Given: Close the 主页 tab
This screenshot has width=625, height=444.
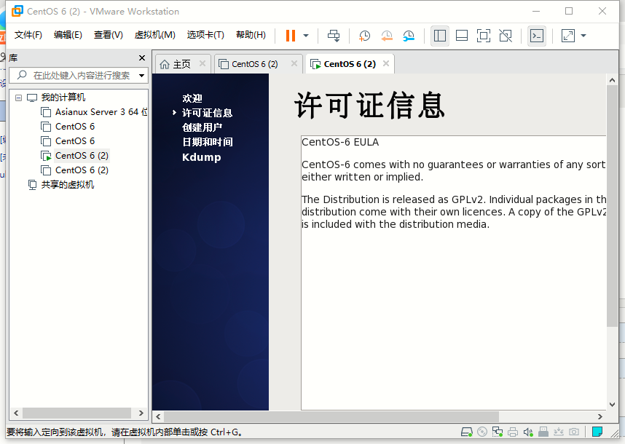Looking at the screenshot, I should (x=203, y=63).
